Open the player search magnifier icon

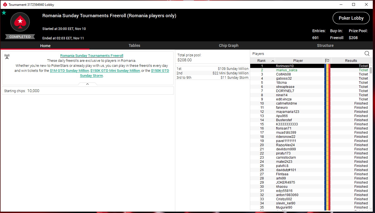click(367, 54)
